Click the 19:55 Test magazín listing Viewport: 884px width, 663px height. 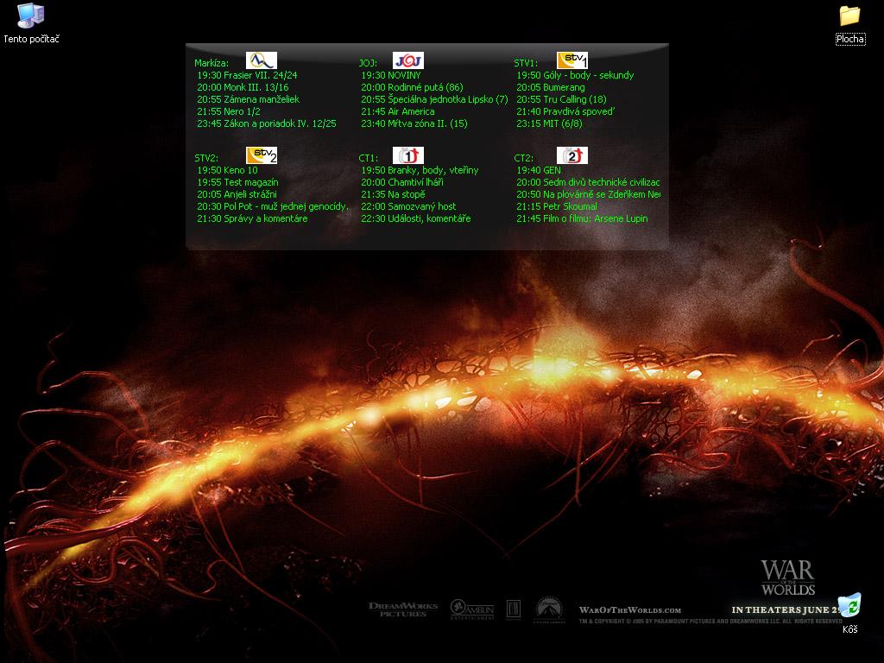pos(237,182)
